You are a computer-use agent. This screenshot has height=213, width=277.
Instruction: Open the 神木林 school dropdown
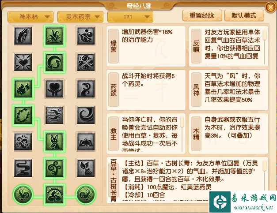click(x=30, y=17)
